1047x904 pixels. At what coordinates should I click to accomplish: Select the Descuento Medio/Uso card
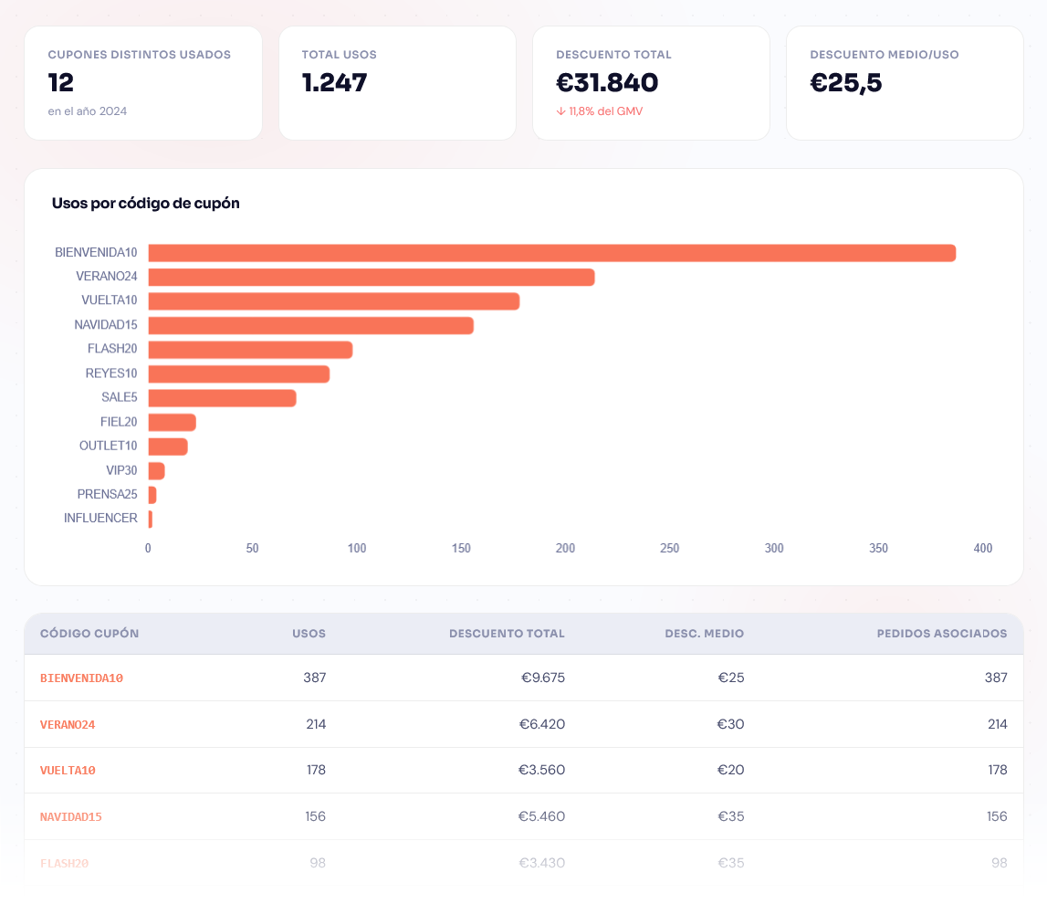pyautogui.click(x=905, y=83)
